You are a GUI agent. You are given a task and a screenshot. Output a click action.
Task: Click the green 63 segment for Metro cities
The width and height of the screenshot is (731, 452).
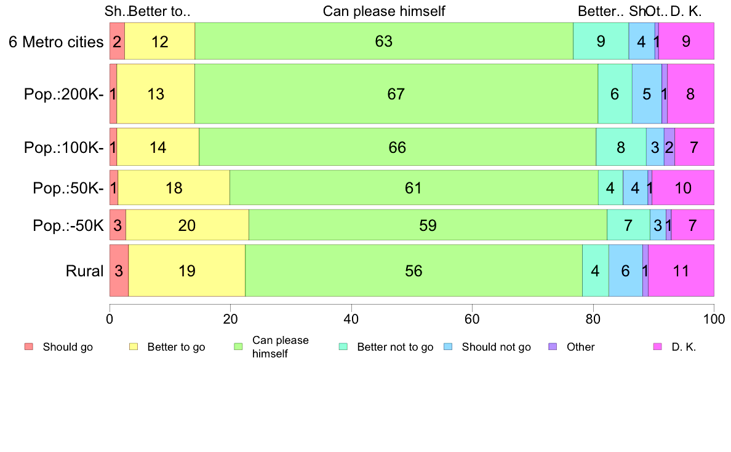[384, 41]
